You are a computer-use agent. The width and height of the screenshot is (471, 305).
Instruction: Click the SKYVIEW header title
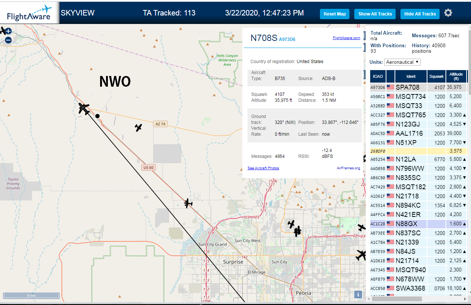coord(78,13)
